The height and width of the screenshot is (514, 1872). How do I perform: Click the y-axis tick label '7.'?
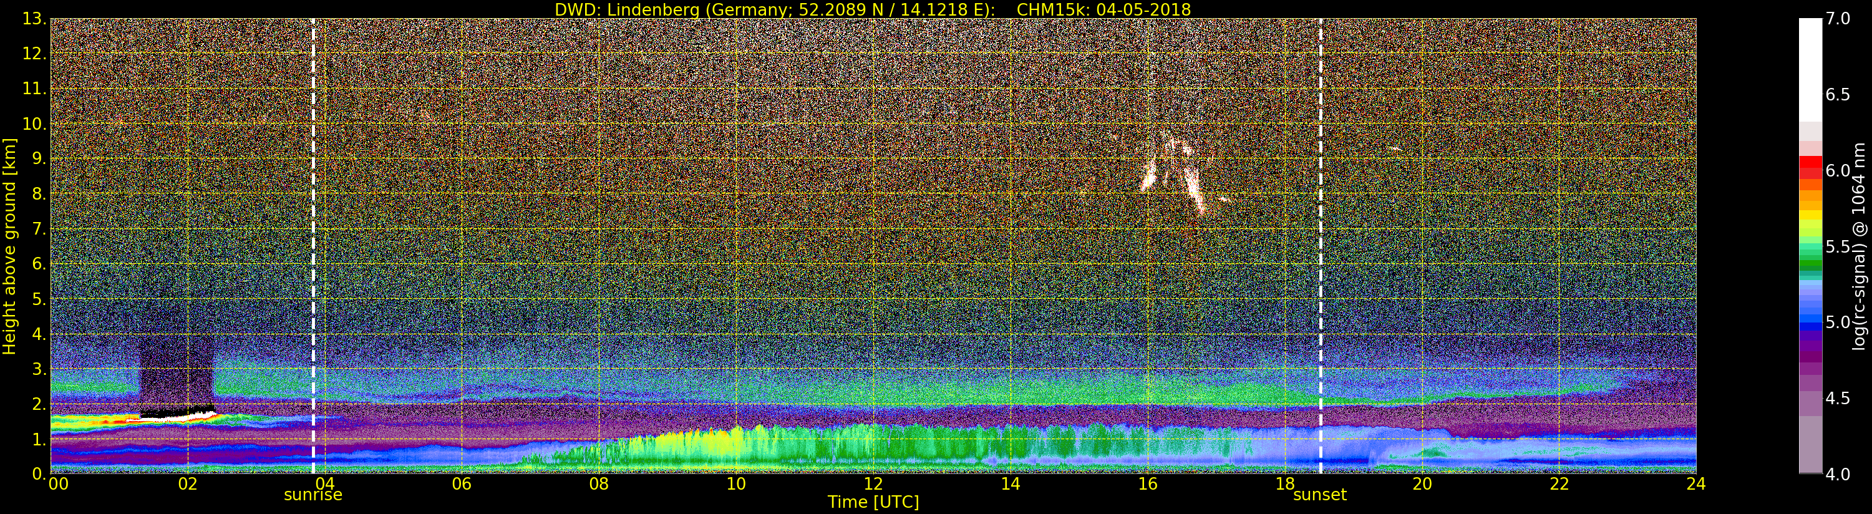(x=39, y=229)
